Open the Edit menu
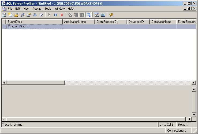Image resolution: width=198 pixels, height=134 pixels. [x=18, y=9]
